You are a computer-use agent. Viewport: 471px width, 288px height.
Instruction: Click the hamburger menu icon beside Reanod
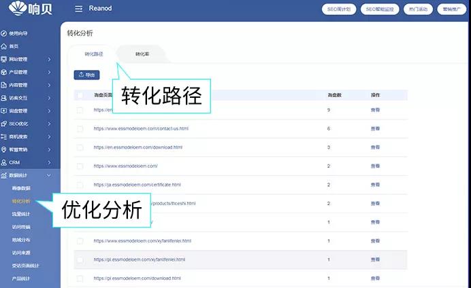click(x=78, y=9)
